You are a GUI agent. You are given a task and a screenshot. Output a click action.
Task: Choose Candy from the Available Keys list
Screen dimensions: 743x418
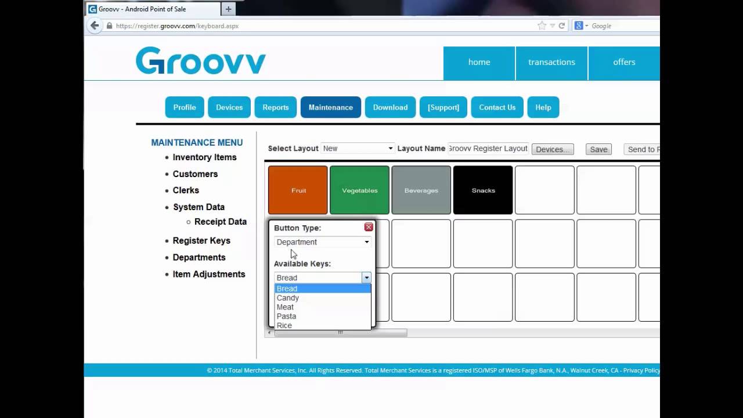322,298
